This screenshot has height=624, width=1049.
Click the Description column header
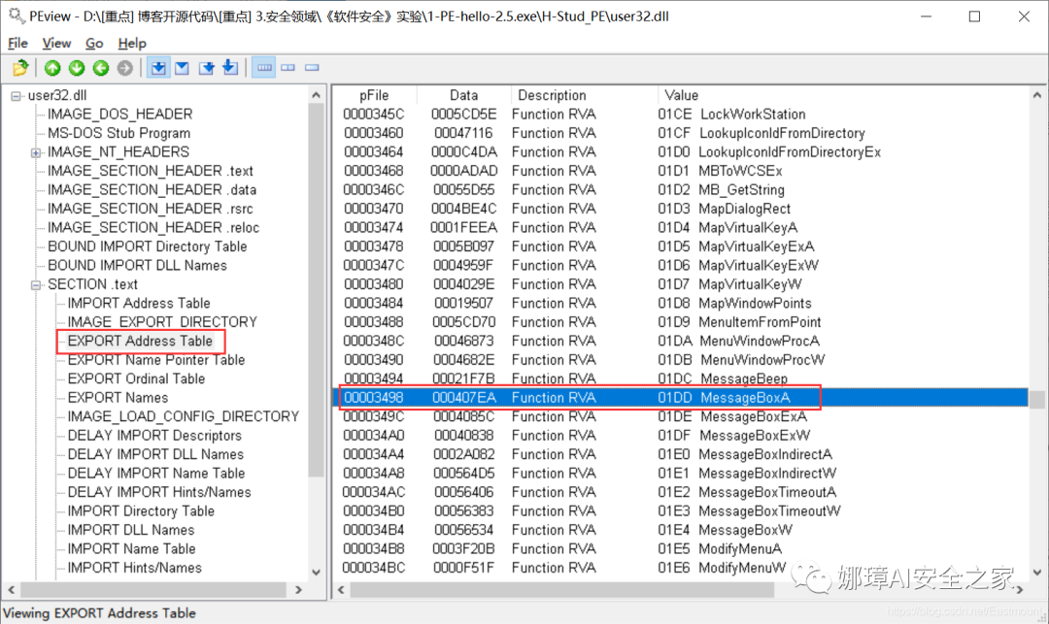coord(584,95)
